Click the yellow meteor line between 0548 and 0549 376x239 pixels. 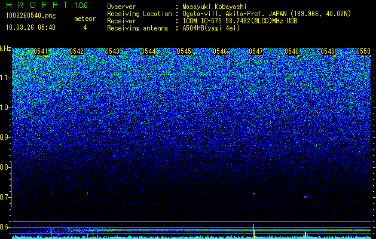point(305,235)
